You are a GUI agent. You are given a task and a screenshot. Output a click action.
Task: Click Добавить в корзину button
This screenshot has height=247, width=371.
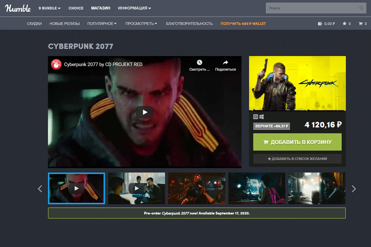click(297, 142)
